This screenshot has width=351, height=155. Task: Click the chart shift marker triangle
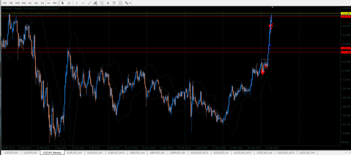pyautogui.click(x=273, y=7)
